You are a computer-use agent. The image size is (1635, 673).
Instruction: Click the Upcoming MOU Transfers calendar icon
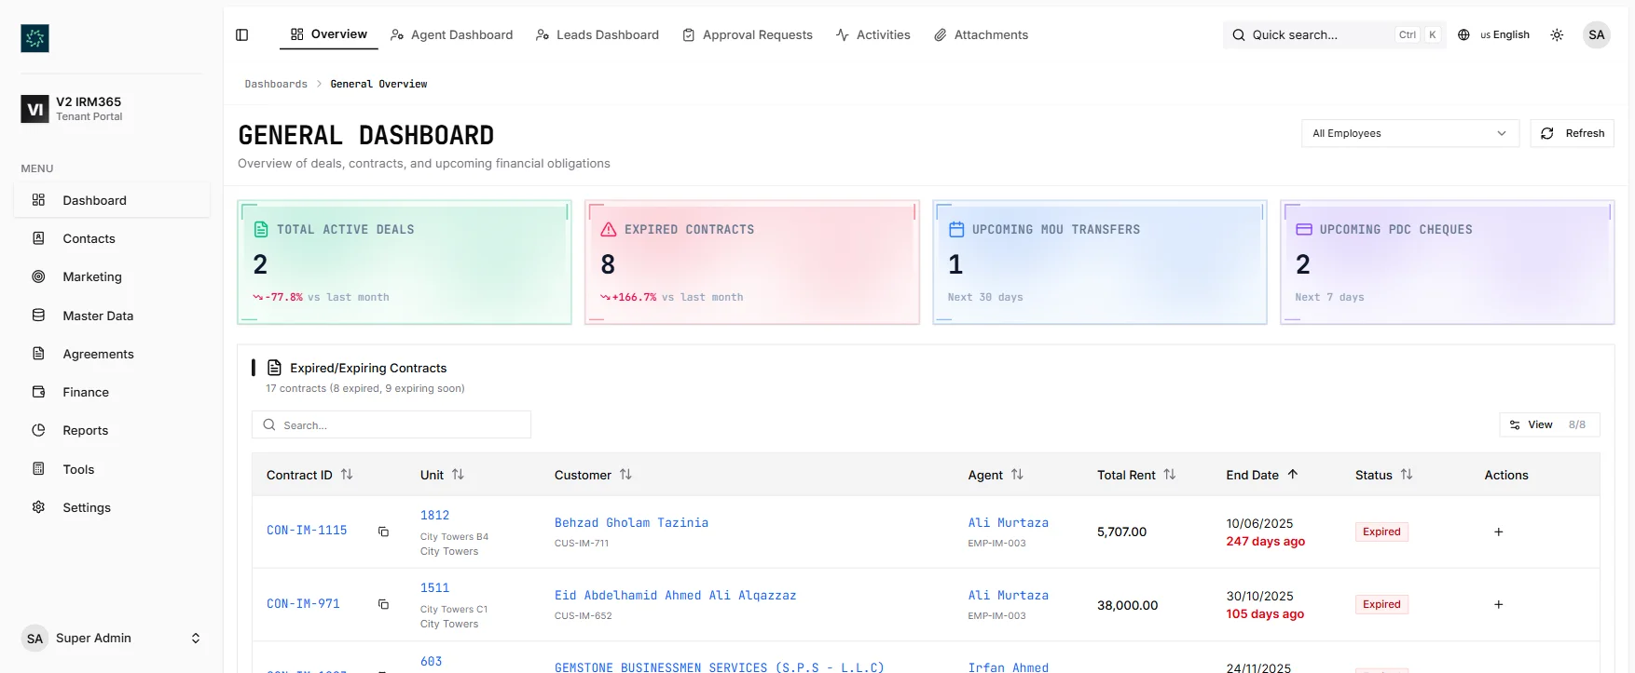coord(956,229)
